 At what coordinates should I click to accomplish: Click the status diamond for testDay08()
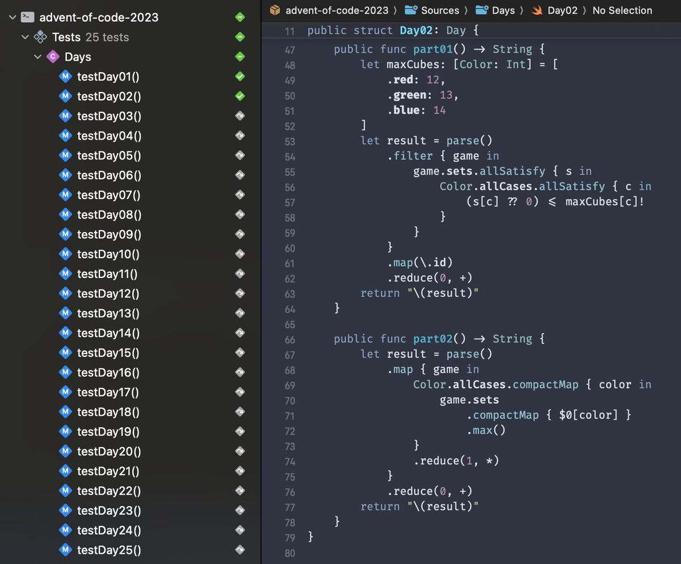tap(240, 214)
